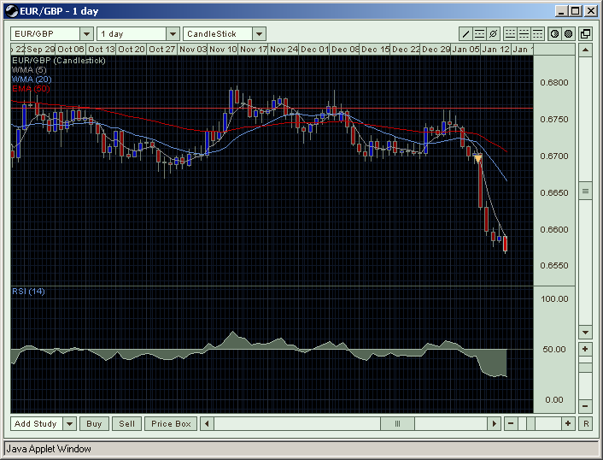
Task: Open the 1 day timeframe dropdown
Action: [172, 34]
